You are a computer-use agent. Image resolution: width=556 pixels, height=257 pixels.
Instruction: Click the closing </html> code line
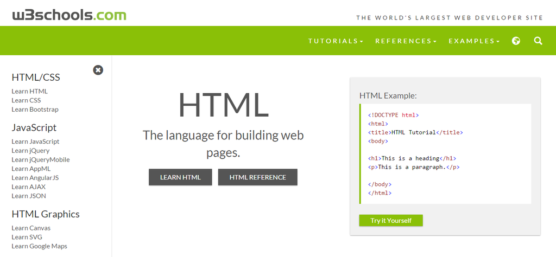380,193
